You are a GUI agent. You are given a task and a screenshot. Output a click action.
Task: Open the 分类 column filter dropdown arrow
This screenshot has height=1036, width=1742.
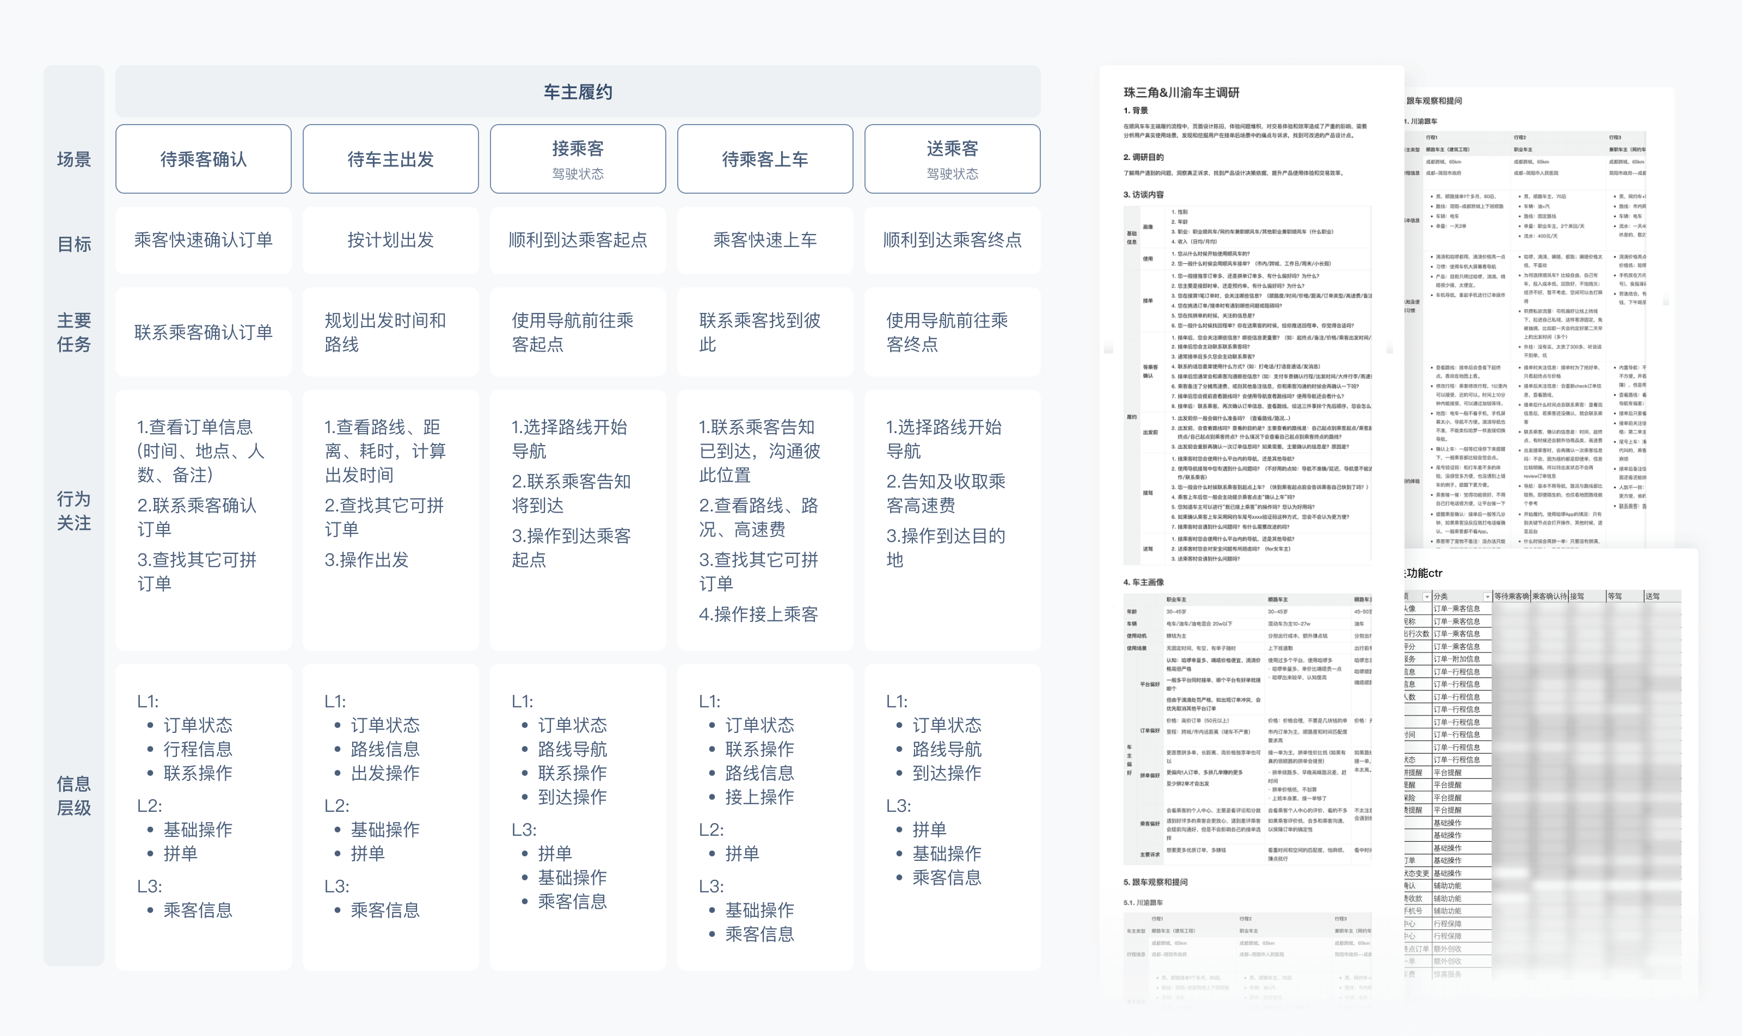pyautogui.click(x=1487, y=596)
